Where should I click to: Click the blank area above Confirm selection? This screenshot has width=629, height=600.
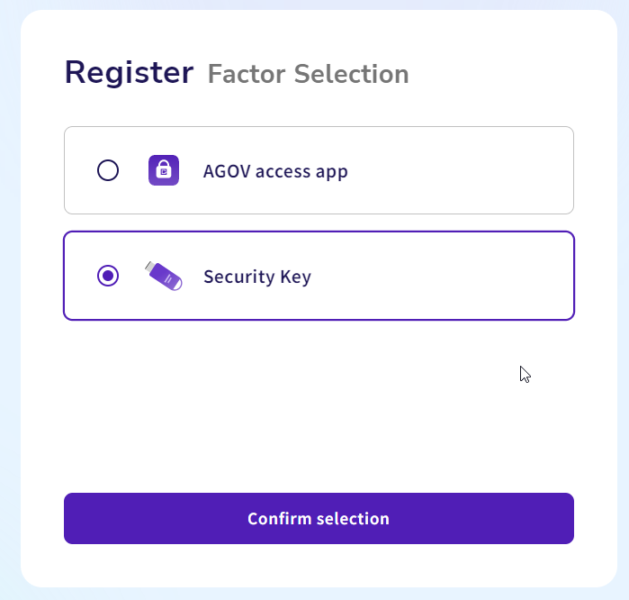tap(319, 405)
